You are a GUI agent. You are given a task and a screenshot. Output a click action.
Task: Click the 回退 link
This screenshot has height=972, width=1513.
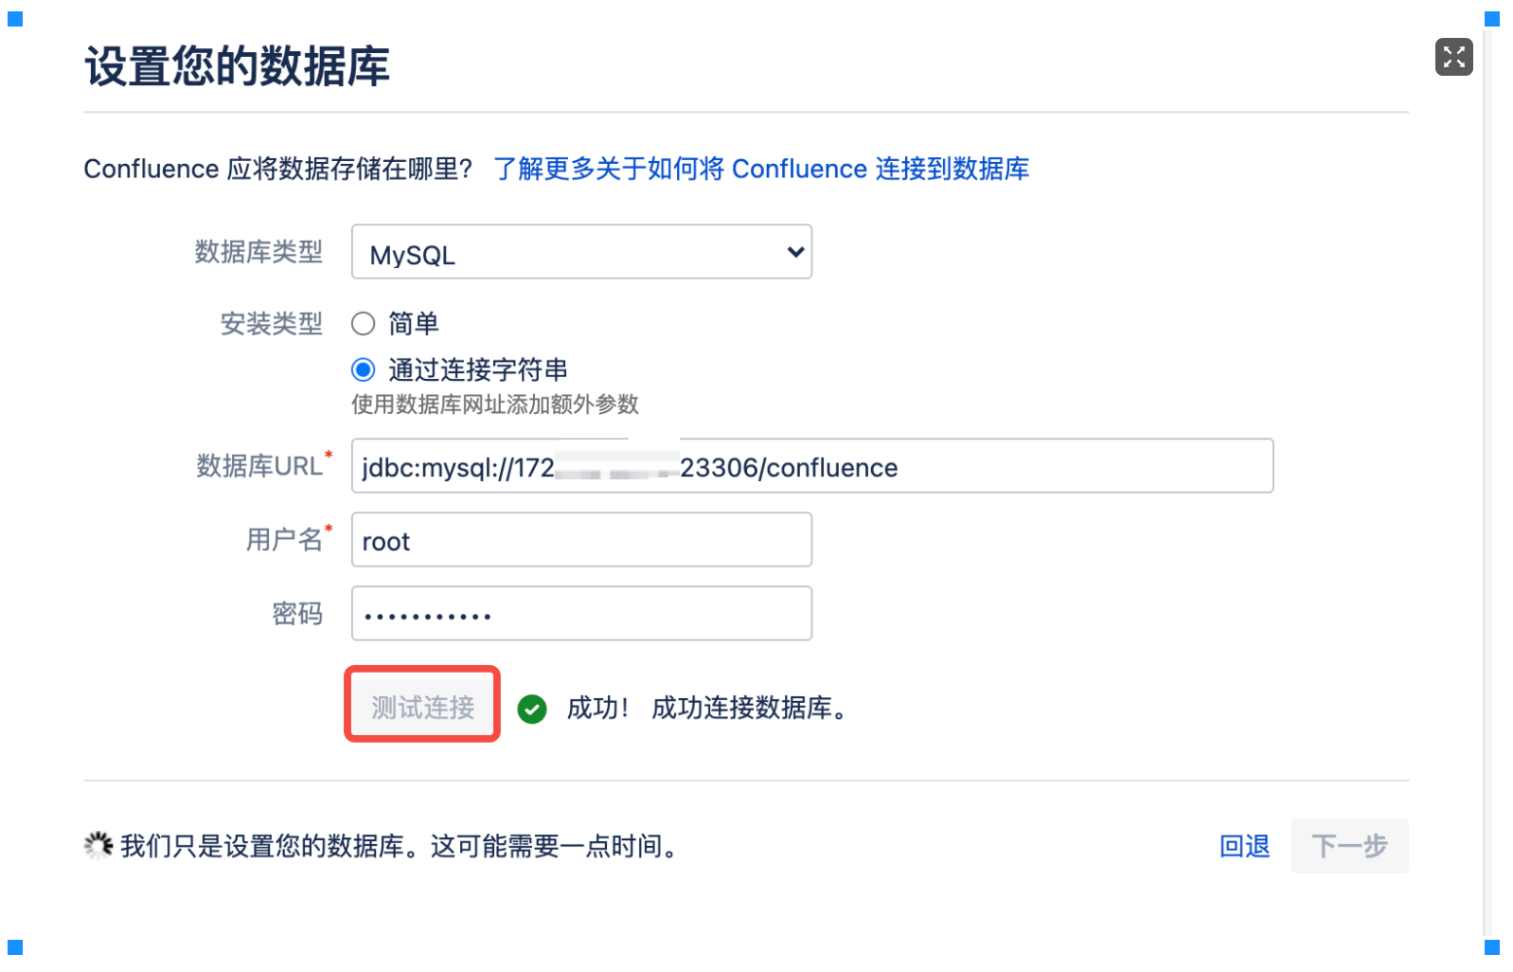(x=1244, y=847)
